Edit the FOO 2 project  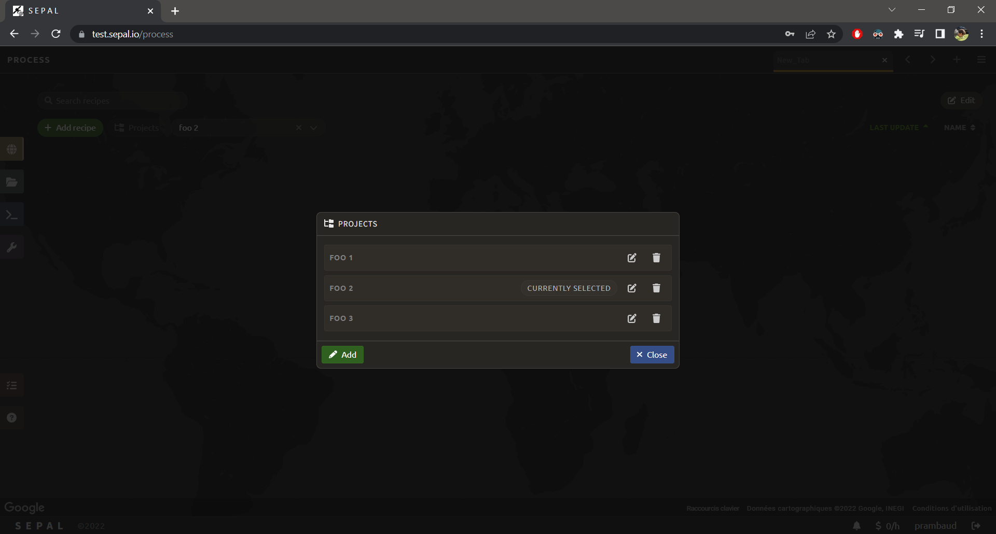[x=631, y=288]
